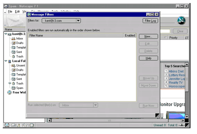Click the Trash icon under kent@i-3 account

click(13, 56)
